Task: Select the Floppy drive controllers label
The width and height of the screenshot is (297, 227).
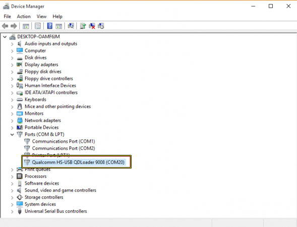Action: [x=49, y=79]
